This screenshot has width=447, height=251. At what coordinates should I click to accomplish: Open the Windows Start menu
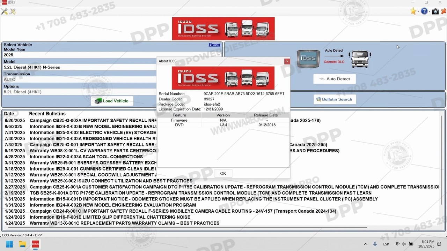[9, 244]
